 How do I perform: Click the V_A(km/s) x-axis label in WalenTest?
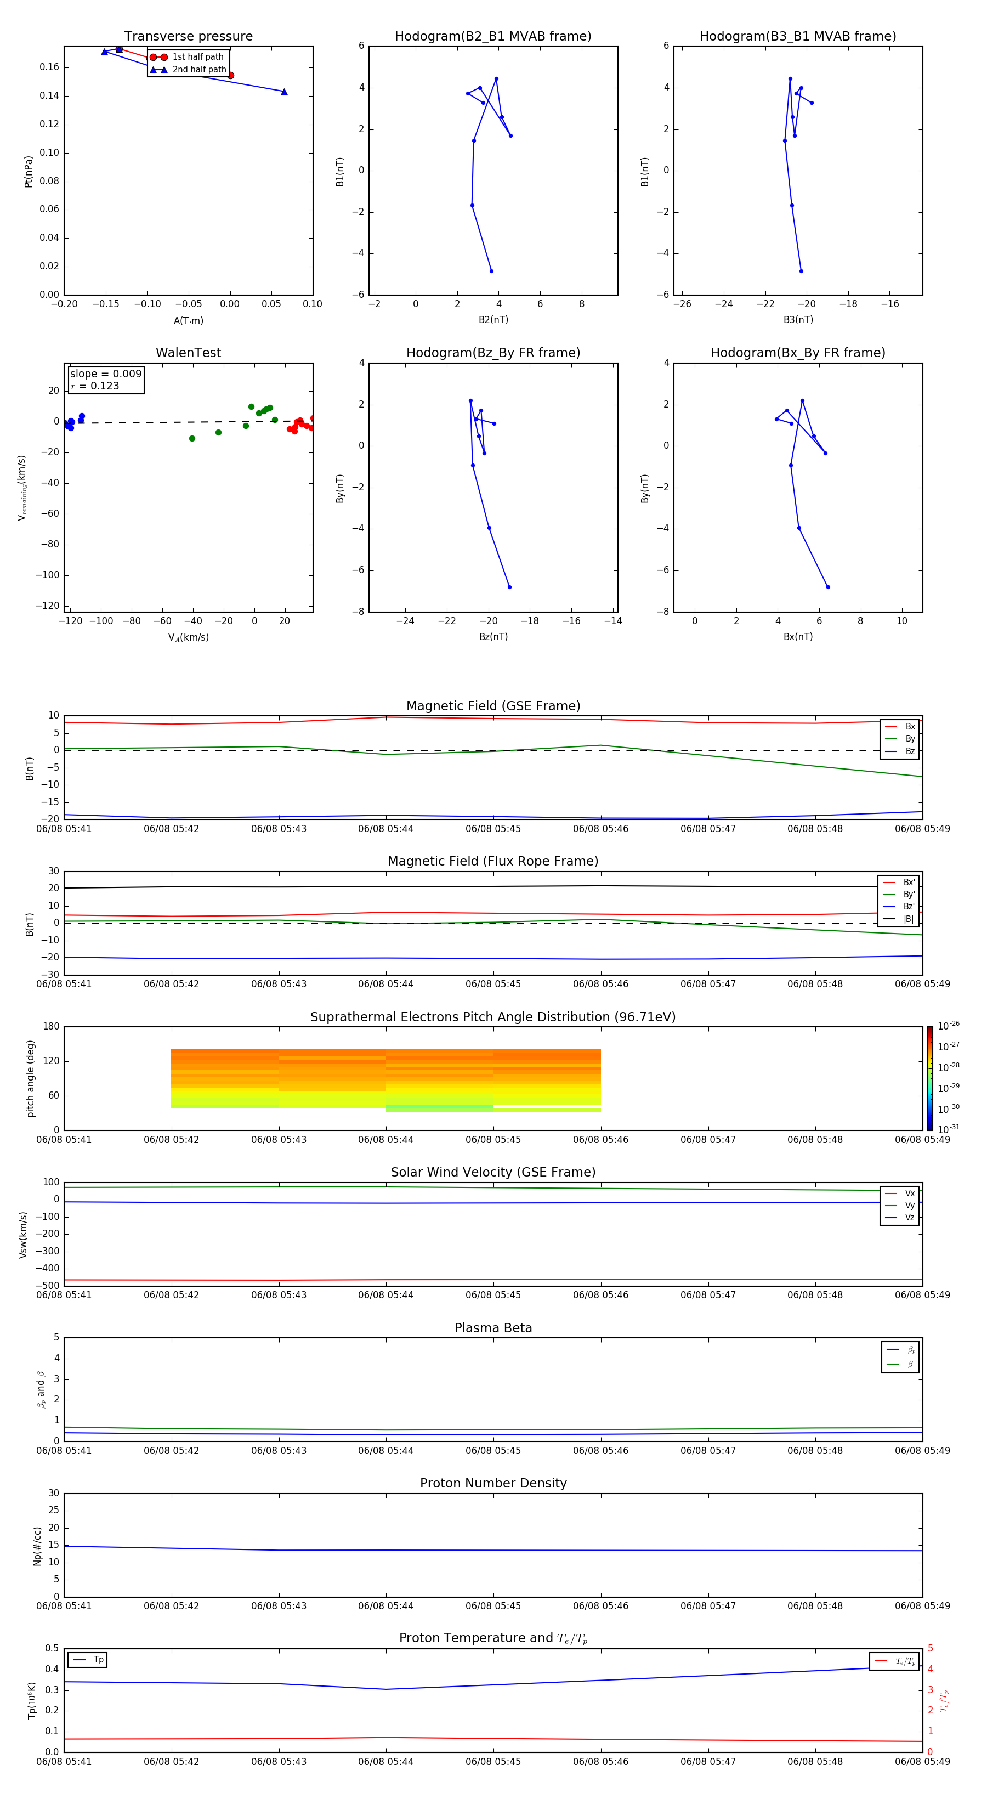tap(188, 637)
